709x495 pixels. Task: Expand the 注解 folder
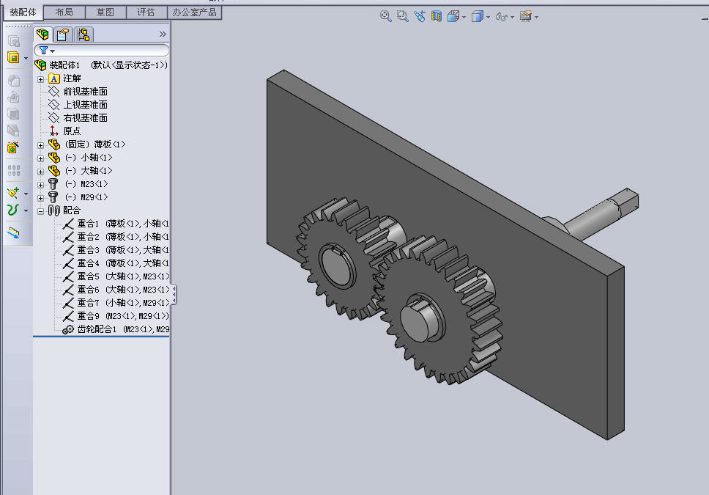[41, 79]
